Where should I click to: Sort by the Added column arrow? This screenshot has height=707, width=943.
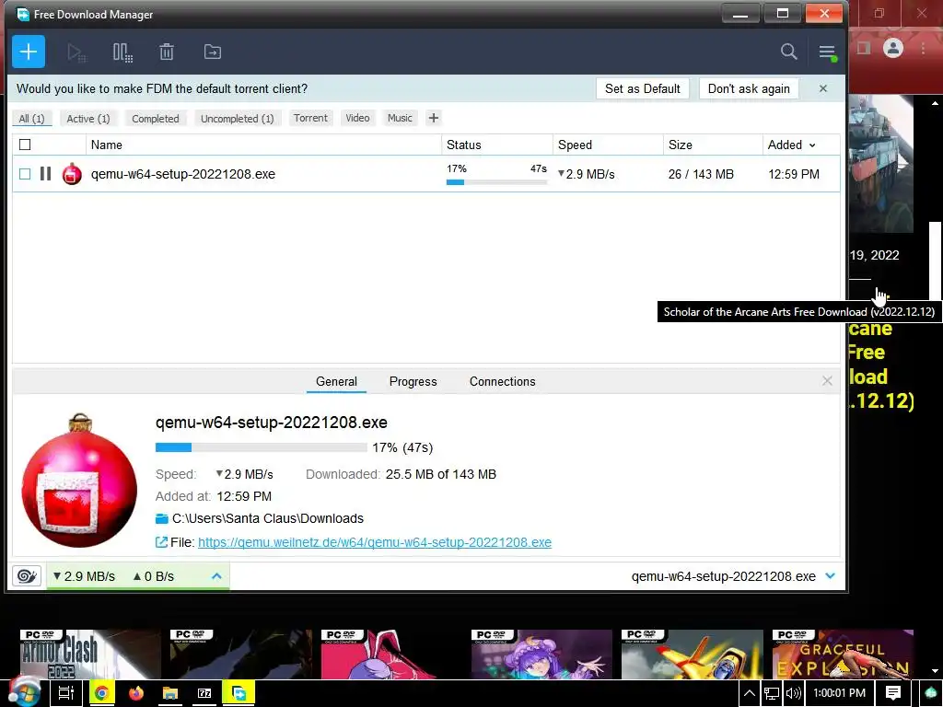pos(812,145)
